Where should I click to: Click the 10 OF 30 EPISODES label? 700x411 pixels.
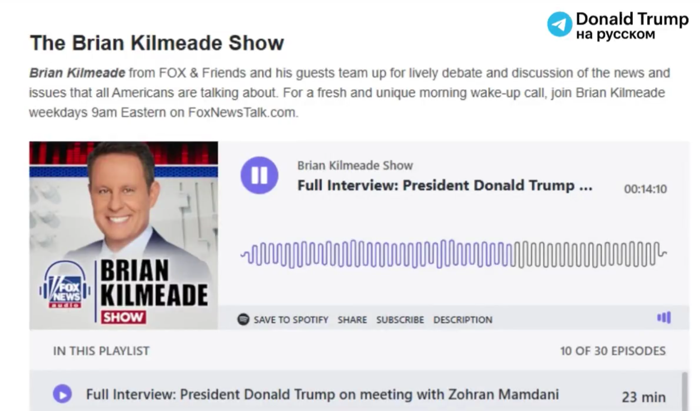[613, 351]
